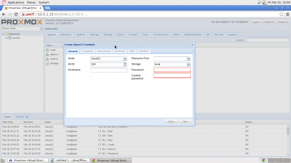Screen dimensions: 291x163
Task: Click the storage row icon
Action: point(47,63)
